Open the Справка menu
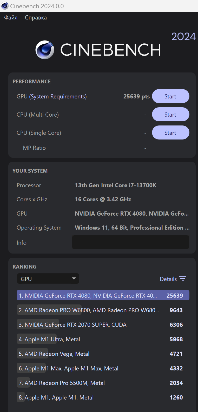Viewport: 198px width, 412px height. click(36, 18)
